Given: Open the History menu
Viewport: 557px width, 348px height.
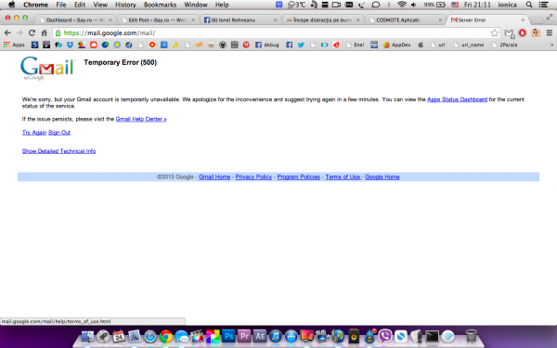Looking at the screenshot, I should click(125, 5).
